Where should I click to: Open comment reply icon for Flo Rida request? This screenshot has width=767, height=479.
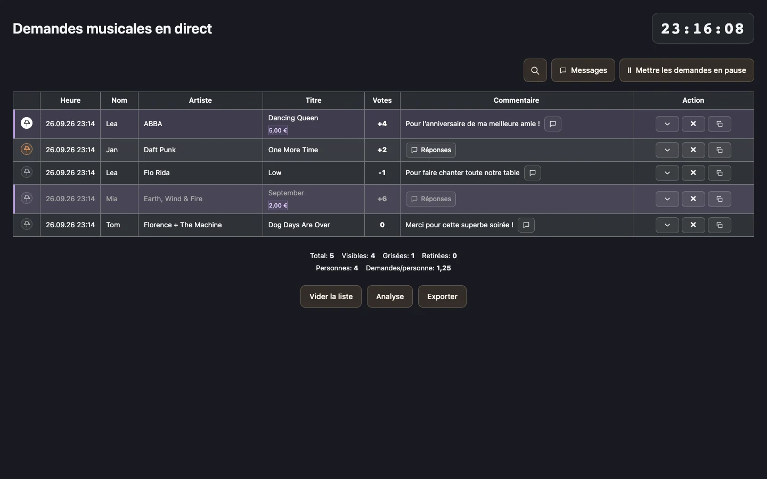[x=533, y=173]
